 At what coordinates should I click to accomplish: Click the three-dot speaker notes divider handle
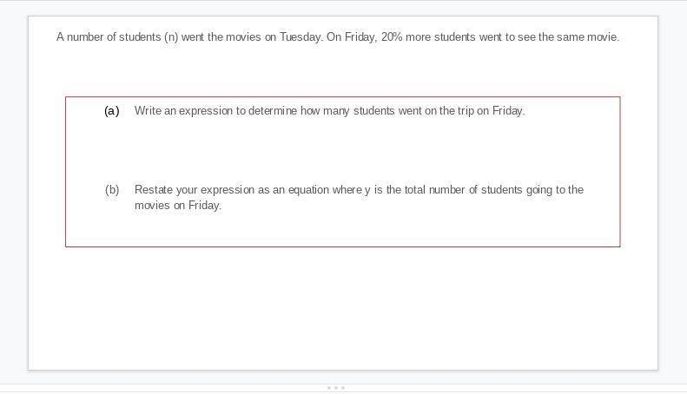336,388
